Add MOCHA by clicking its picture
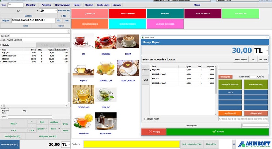This screenshot has width=272, height=149. click(128, 42)
